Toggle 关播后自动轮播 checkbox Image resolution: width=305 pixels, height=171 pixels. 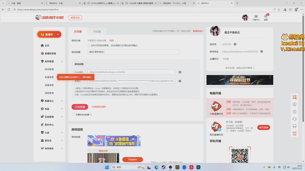[x=73, y=115]
